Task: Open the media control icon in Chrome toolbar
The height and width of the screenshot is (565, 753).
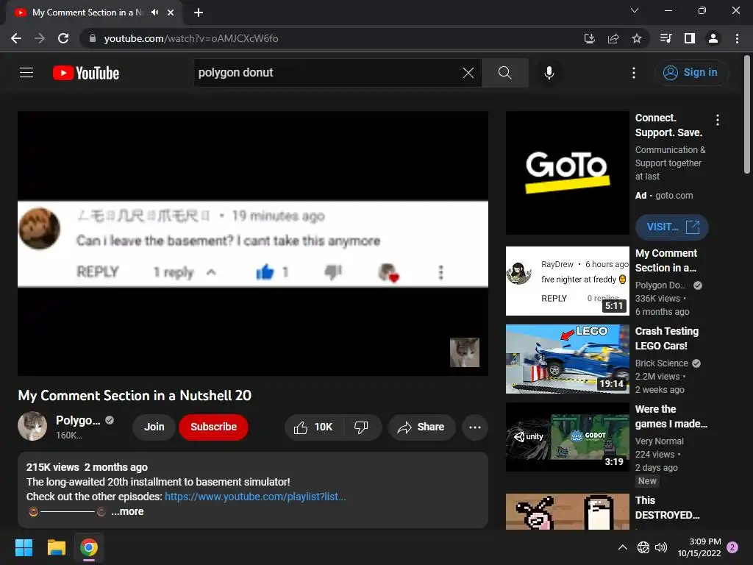Action: coord(665,38)
